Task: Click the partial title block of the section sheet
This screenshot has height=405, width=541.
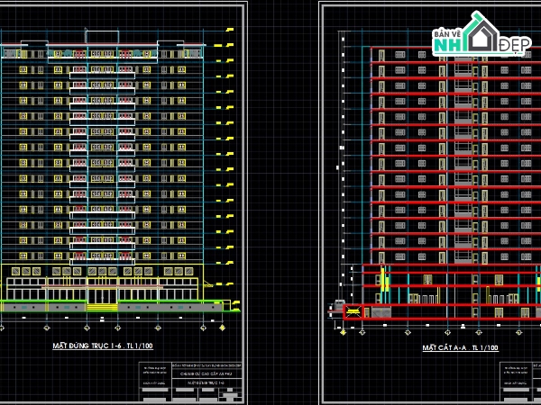Action: [520, 382]
